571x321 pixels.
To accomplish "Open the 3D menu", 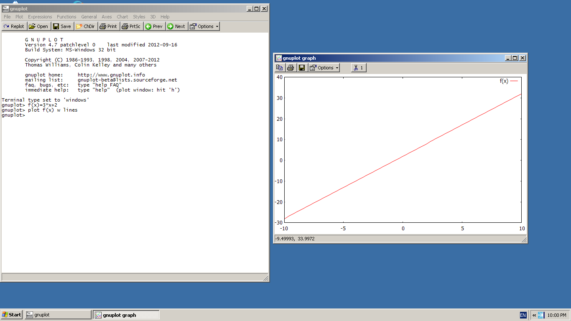I will [x=153, y=17].
